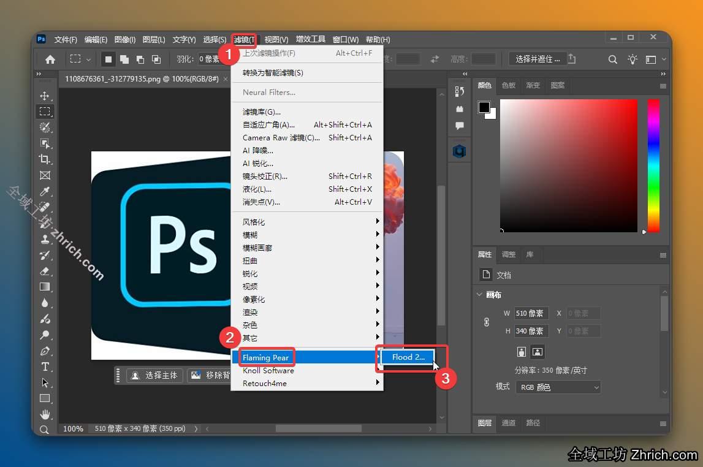
Task: Select the Eyedropper tool
Action: pos(44,191)
